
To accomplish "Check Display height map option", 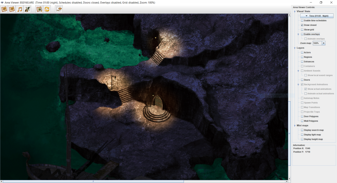I will coord(302,139).
